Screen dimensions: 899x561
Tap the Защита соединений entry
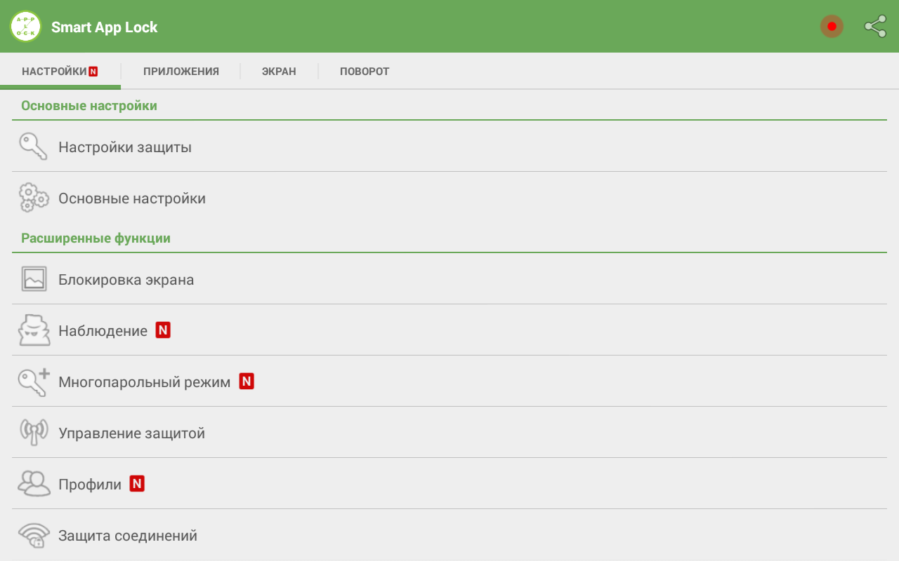[x=449, y=535]
